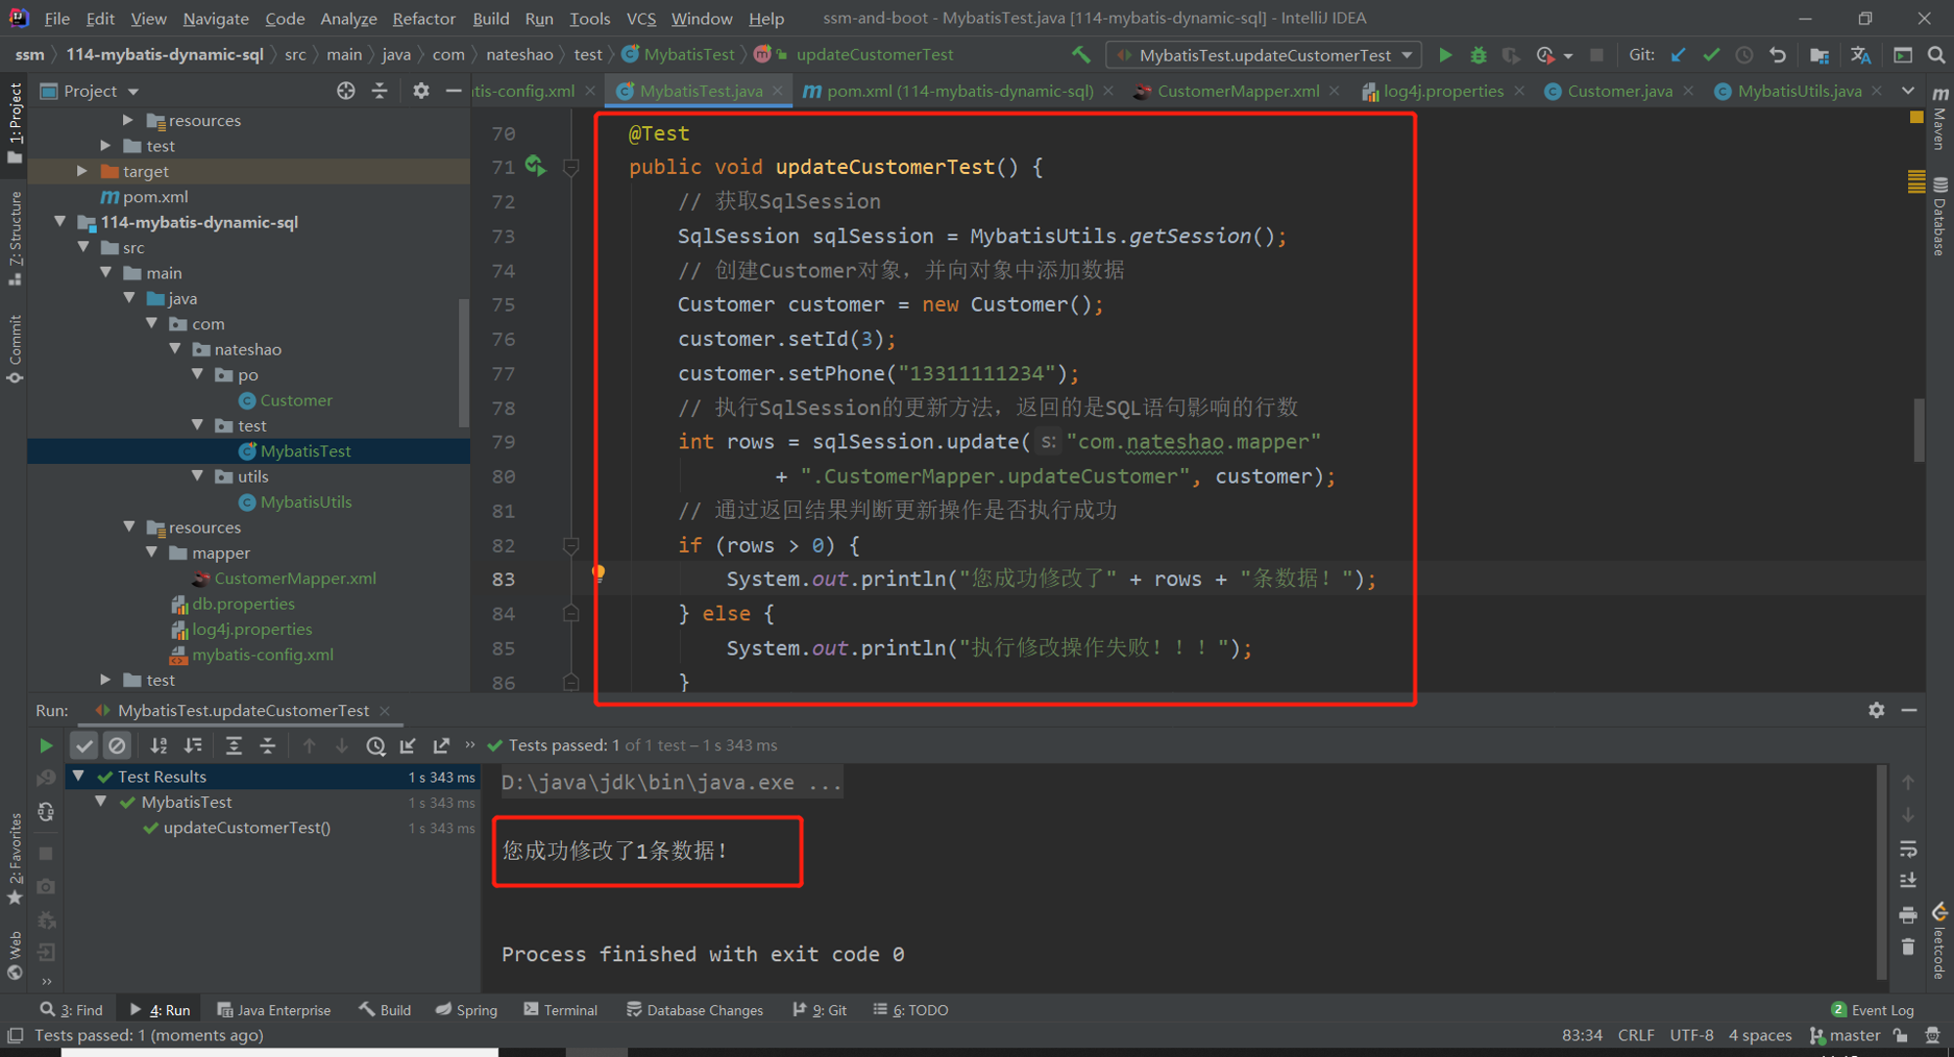Switch to Customer.java tab
Image resolution: width=1954 pixels, height=1057 pixels.
pos(1619,91)
